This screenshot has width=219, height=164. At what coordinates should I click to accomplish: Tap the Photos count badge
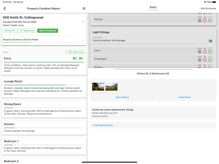point(147,74)
